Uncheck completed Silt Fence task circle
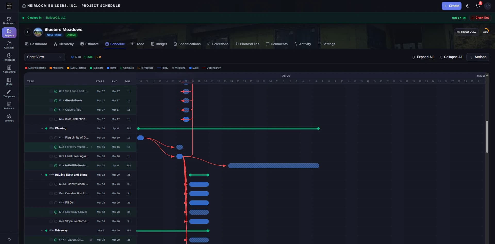This screenshot has height=244, width=495. pyautogui.click(x=56, y=91)
